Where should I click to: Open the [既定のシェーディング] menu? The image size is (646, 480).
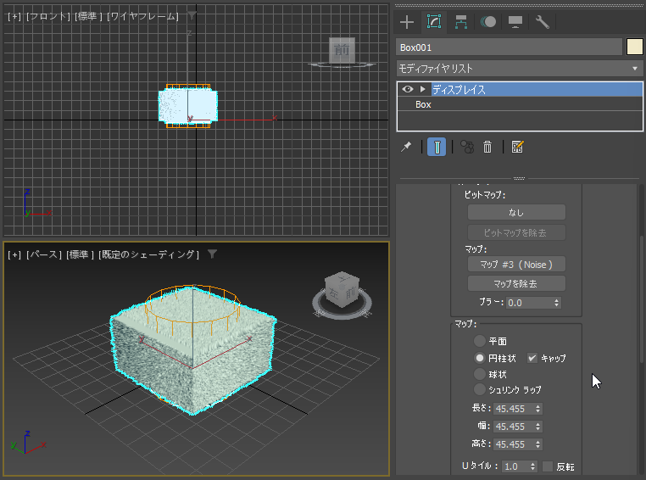click(148, 255)
